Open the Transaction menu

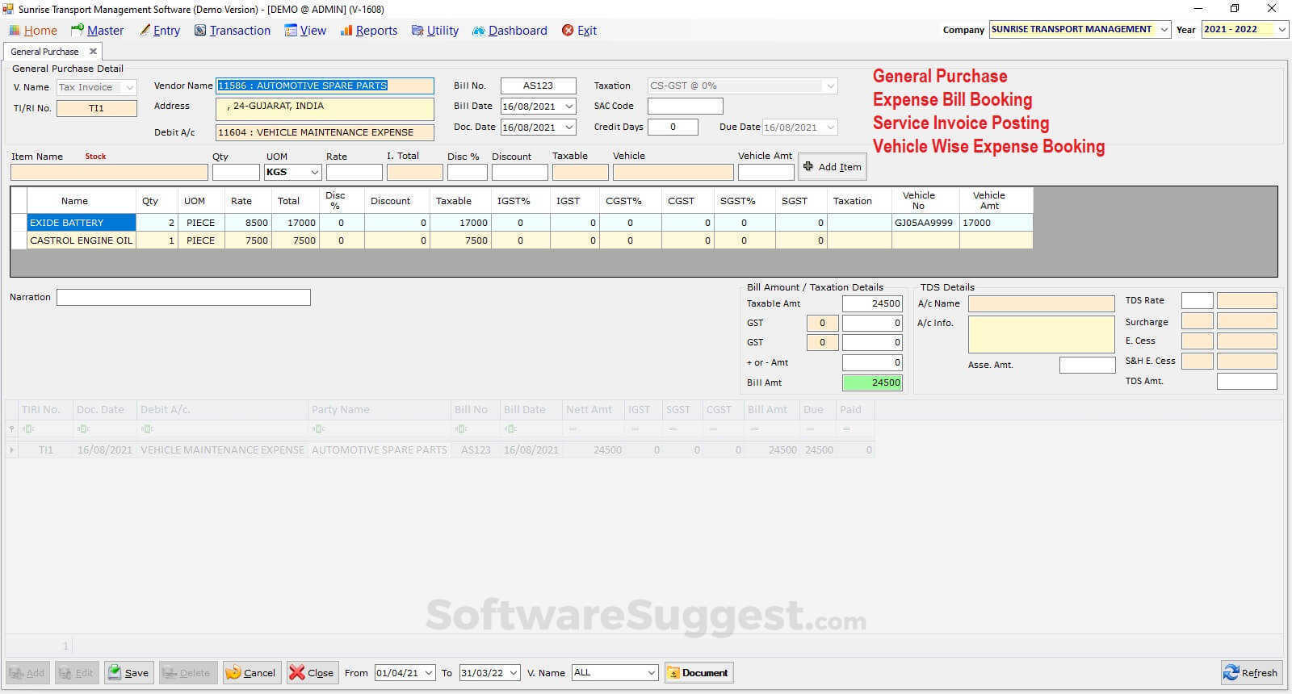tap(233, 31)
